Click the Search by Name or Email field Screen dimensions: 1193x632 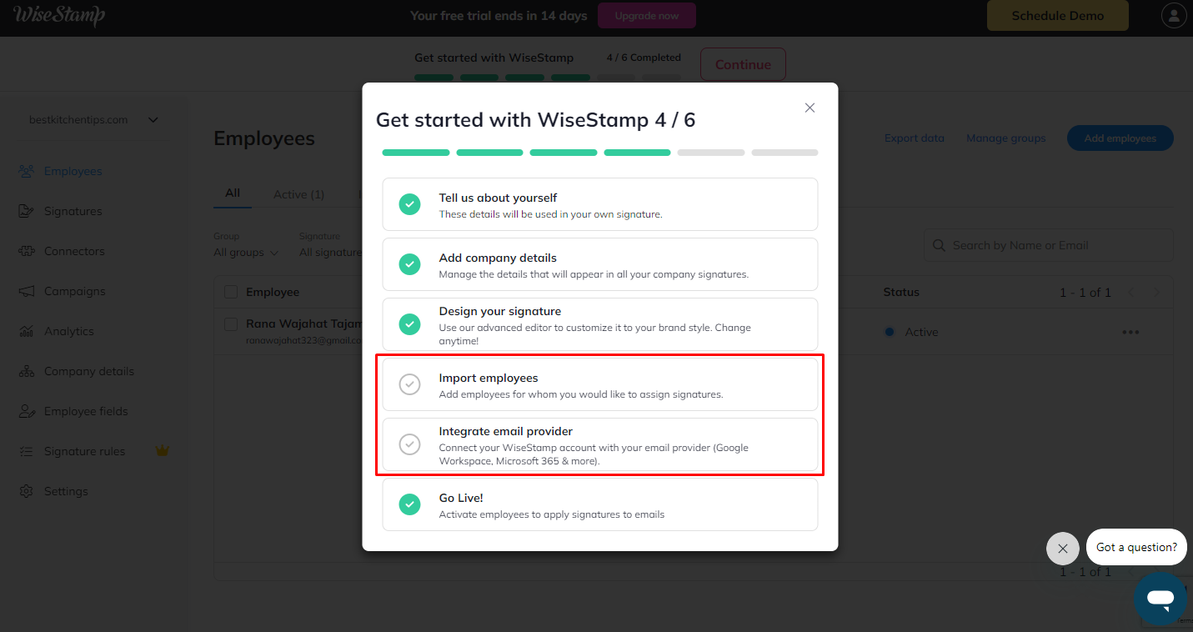click(x=1048, y=245)
